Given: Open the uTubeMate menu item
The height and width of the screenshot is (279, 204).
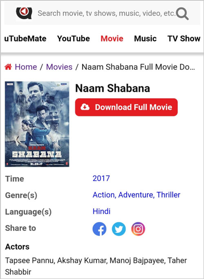Looking at the screenshot, I should click(x=25, y=39).
